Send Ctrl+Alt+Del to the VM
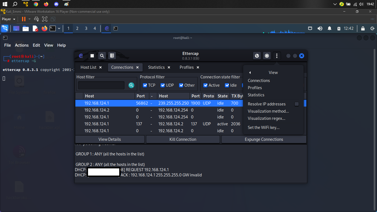377x212 pixels. [x=36, y=19]
